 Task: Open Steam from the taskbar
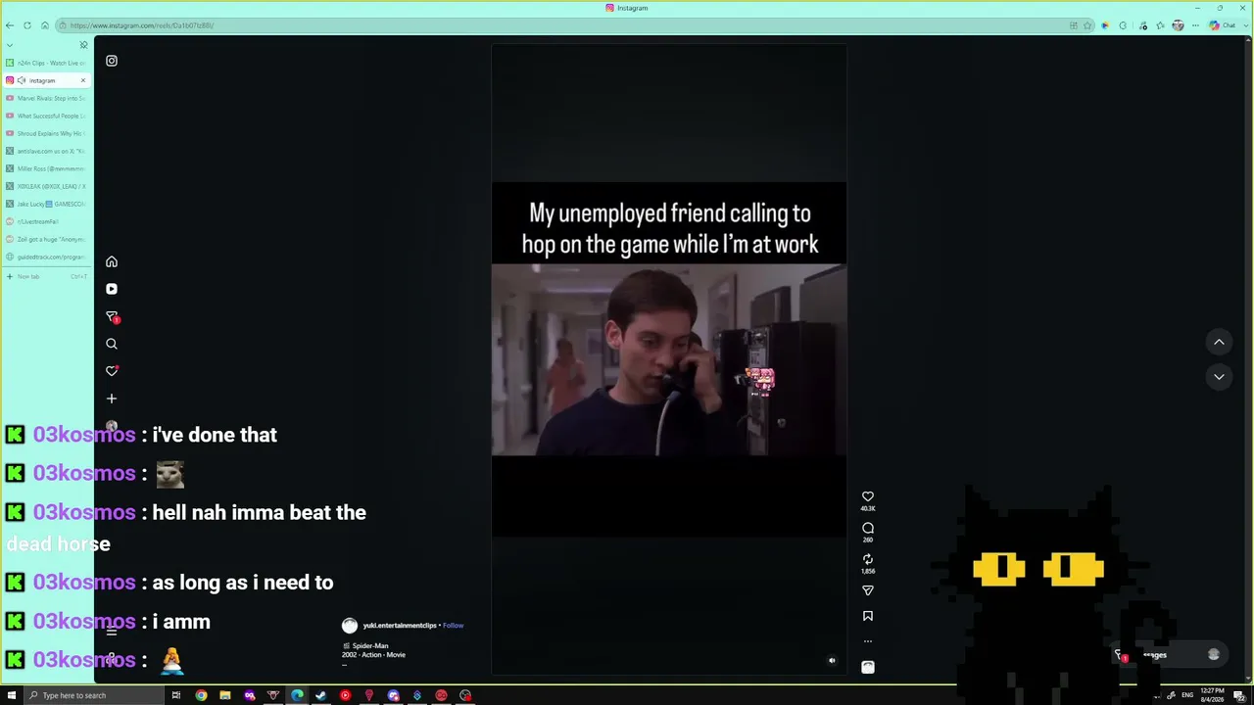(x=320, y=695)
